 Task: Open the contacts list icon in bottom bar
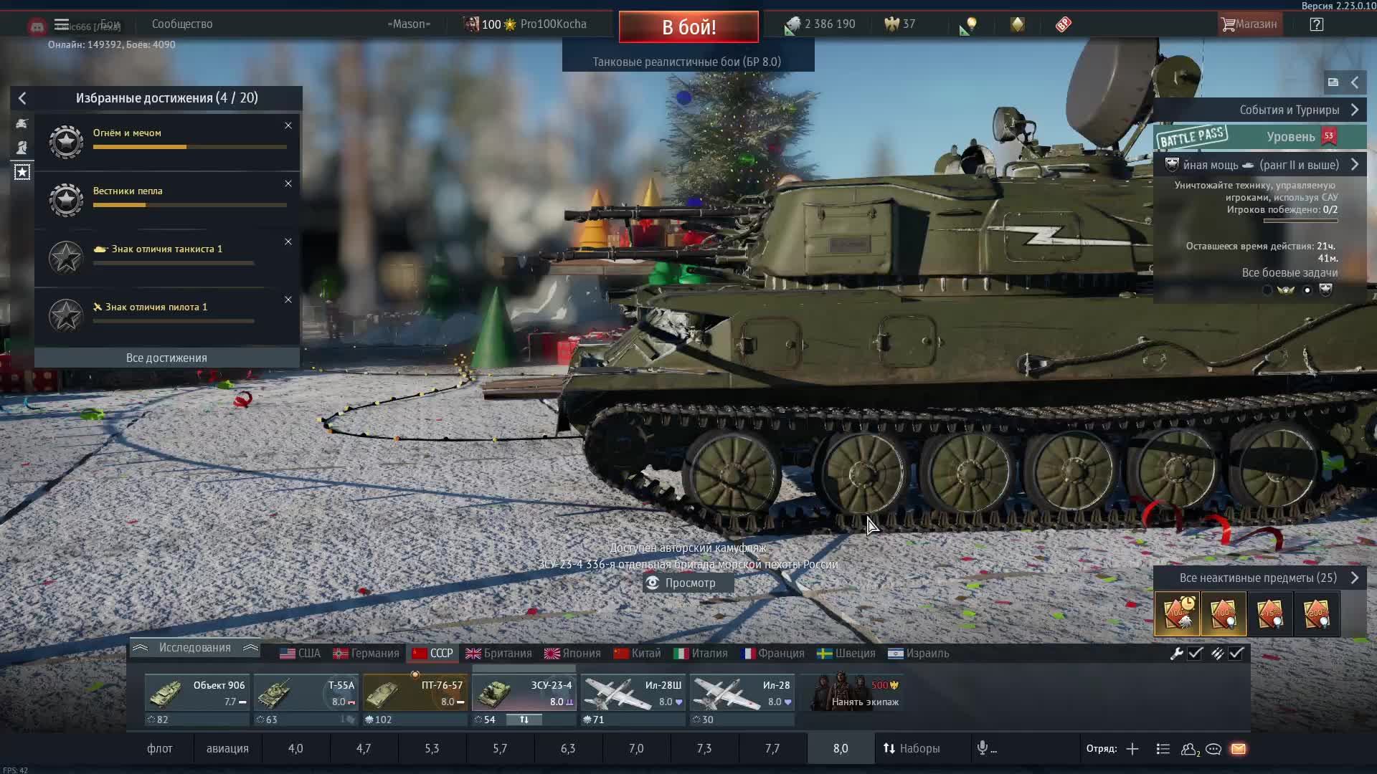[x=1162, y=749]
